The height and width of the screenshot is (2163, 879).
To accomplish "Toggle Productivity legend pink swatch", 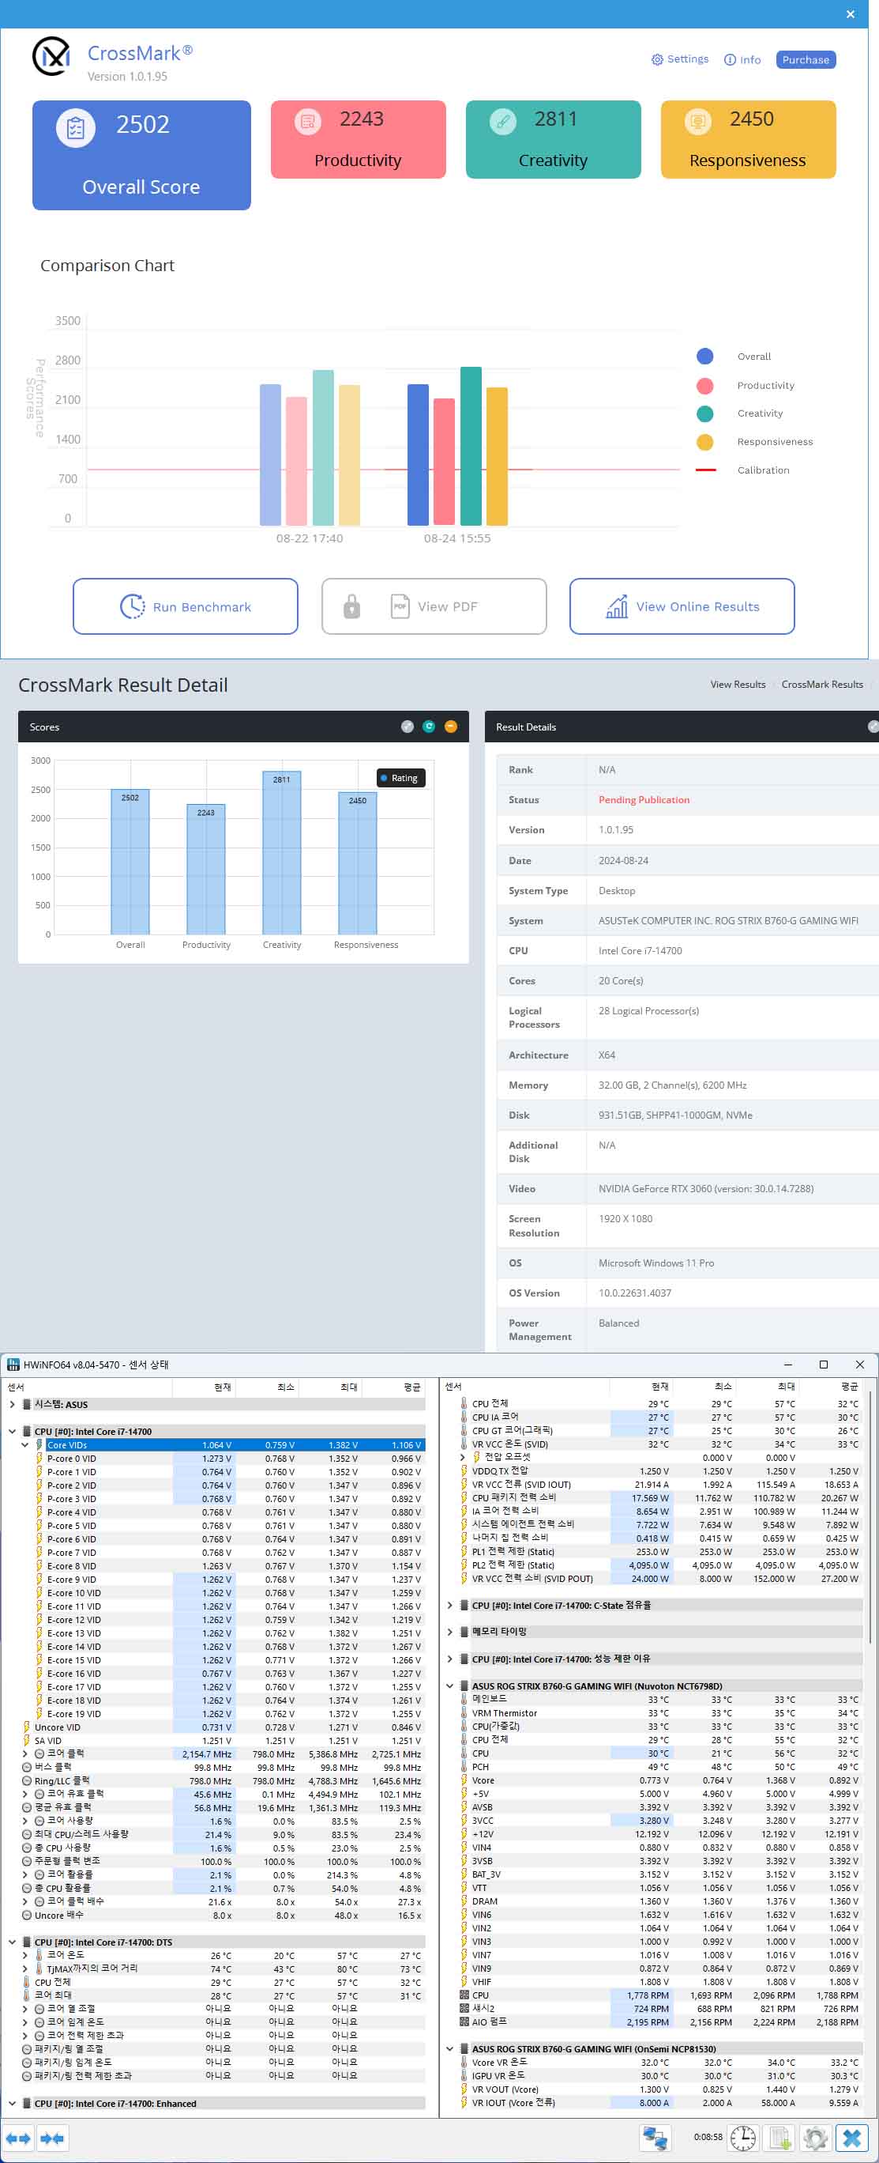I will 704,386.
